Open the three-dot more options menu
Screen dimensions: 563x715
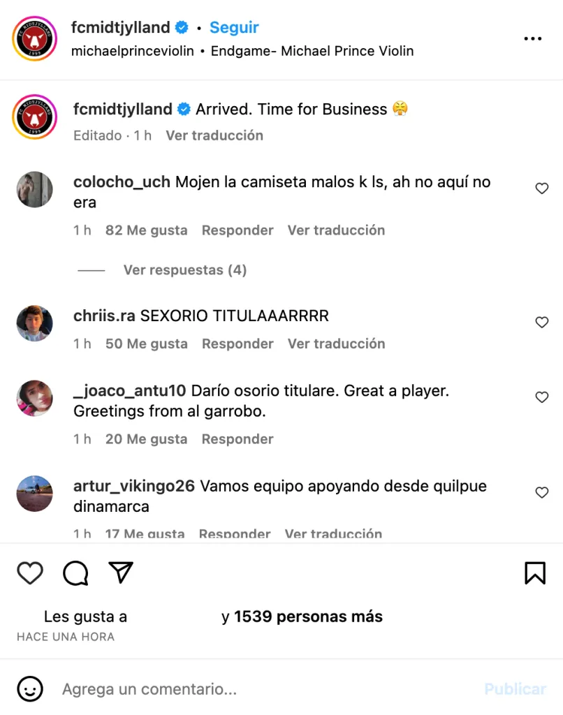pos(533,39)
